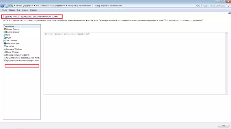231x129 pixels.
Task: Sort by the Программы column header
Action: point(22,26)
